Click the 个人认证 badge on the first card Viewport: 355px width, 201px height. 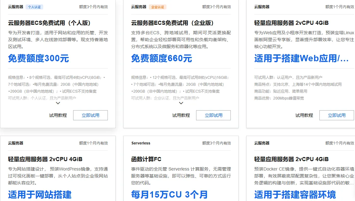pyautogui.click(x=34, y=7)
